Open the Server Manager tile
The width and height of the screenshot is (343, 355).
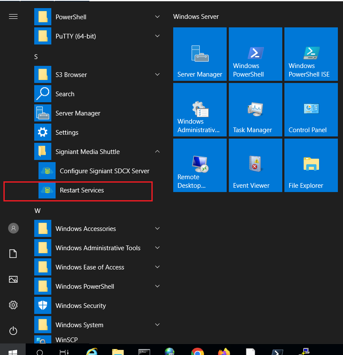click(200, 54)
